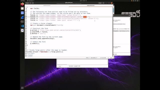Click the highlighted value text on line 13
Viewport: 160px width, 90px height.
tap(85, 17)
